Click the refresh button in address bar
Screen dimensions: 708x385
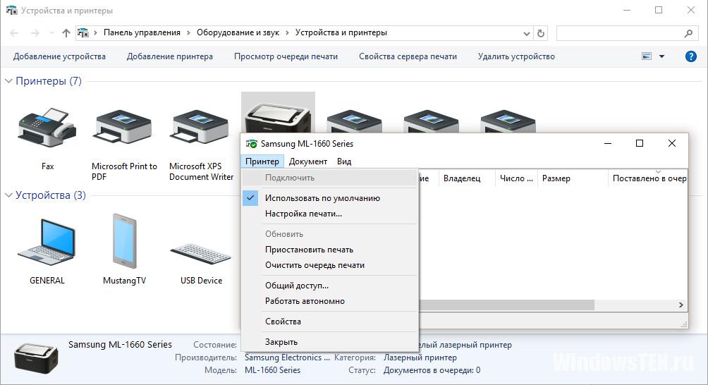click(x=541, y=33)
